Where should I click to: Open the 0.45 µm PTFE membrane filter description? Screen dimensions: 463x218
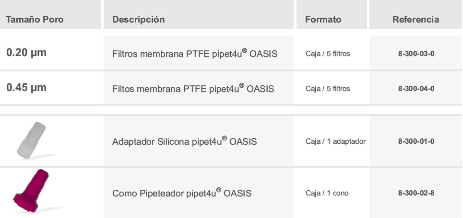pos(193,89)
